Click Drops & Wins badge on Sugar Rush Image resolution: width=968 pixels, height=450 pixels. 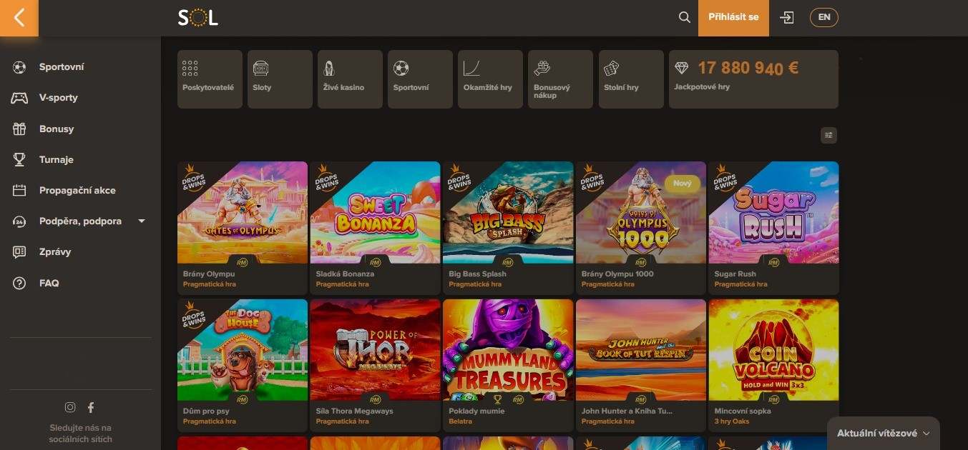(724, 177)
